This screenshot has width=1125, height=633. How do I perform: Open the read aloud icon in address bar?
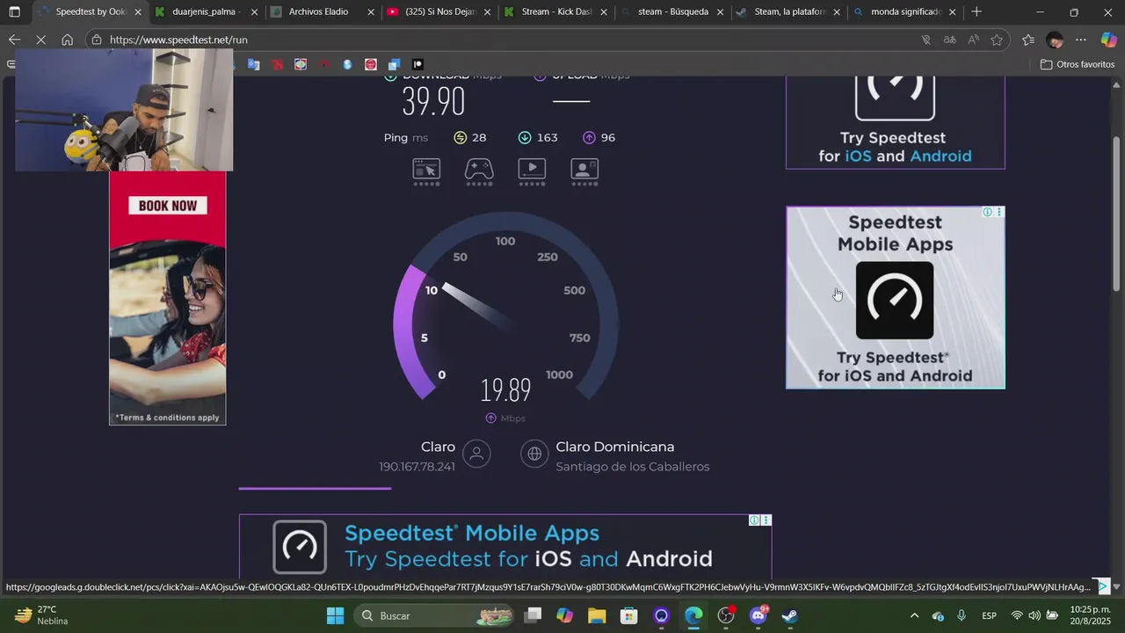click(973, 40)
